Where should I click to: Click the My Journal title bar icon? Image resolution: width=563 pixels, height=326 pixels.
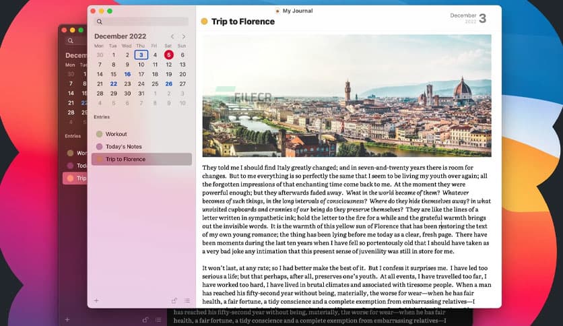(x=277, y=11)
